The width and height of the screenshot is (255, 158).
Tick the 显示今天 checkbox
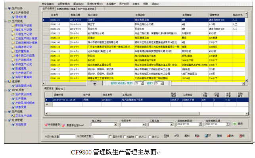(110, 137)
